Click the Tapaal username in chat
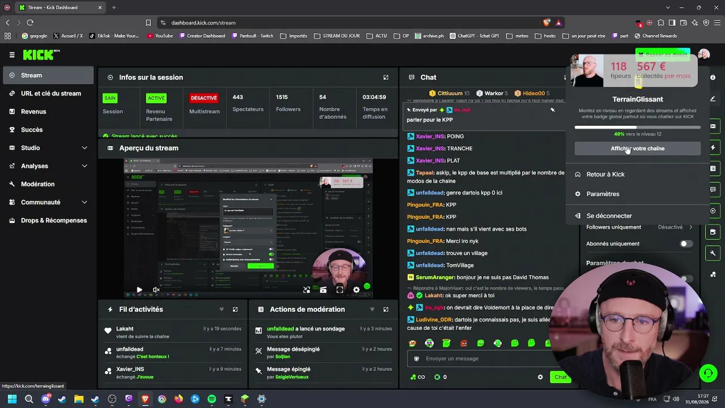Viewport: 725px width, 408px height. click(x=424, y=172)
